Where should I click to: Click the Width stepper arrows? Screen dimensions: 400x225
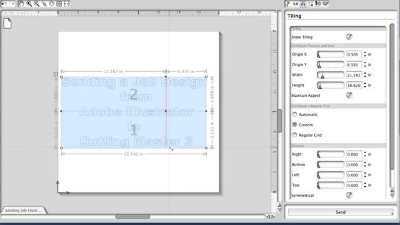365,75
